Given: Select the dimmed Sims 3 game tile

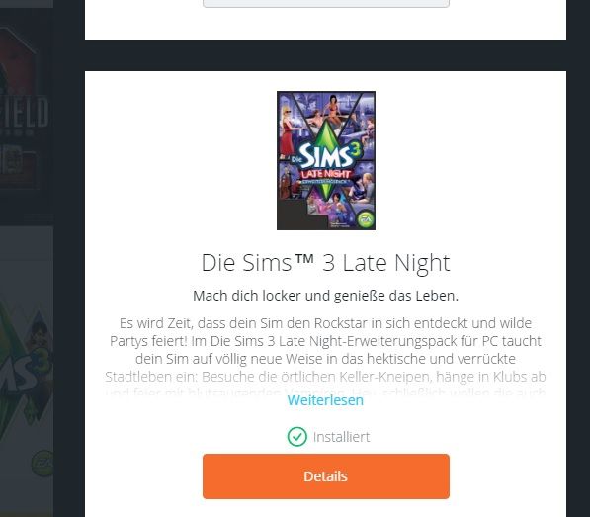Looking at the screenshot, I should (x=27, y=371).
